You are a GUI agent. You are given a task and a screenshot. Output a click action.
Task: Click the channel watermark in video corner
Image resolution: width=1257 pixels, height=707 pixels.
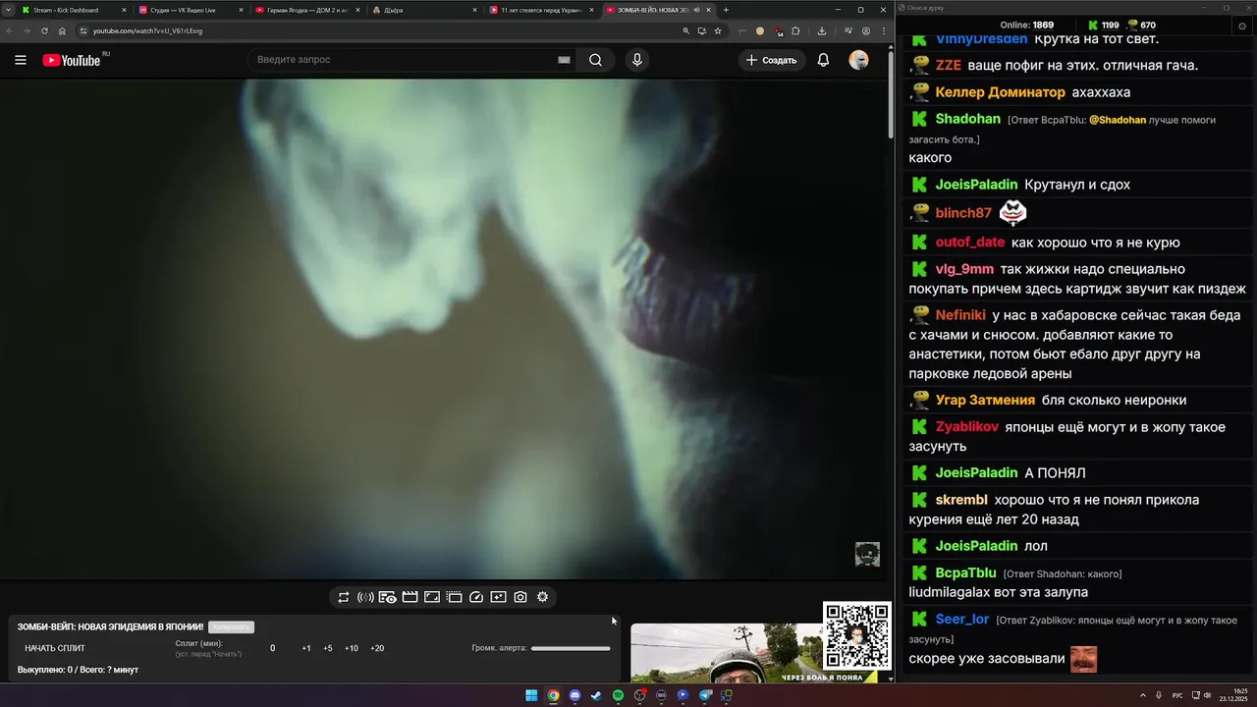point(867,555)
